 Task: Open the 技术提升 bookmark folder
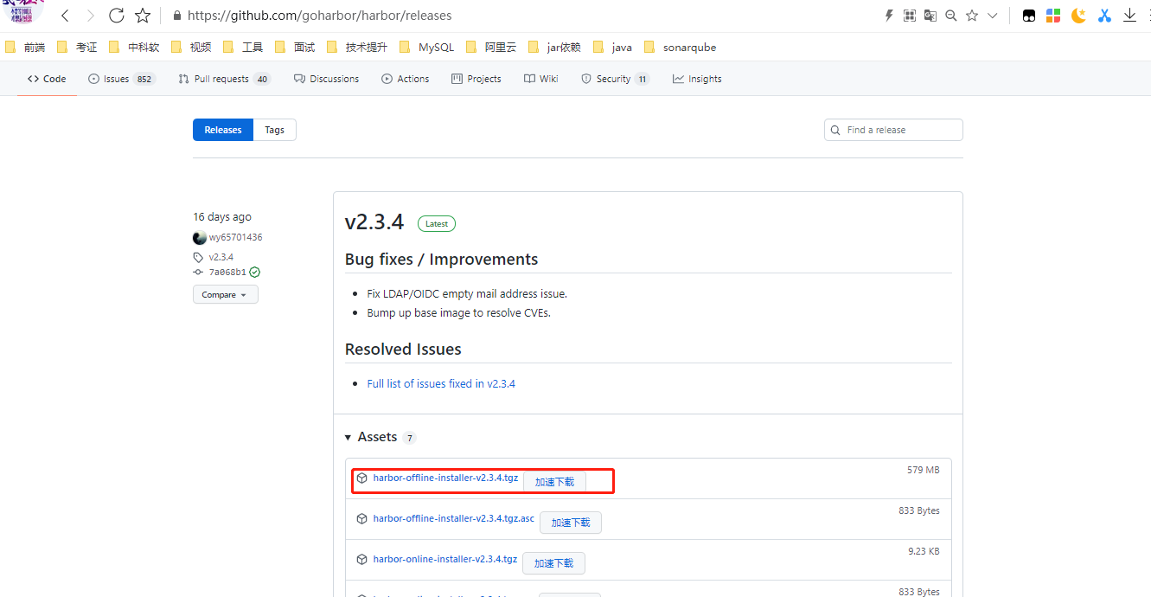[357, 48]
